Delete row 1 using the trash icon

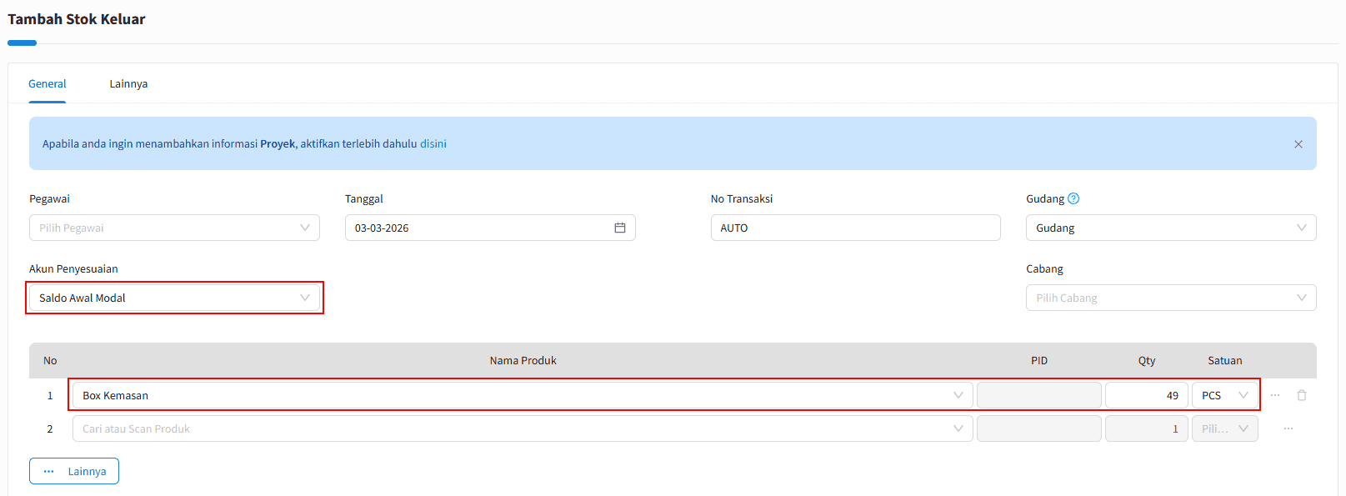pyautogui.click(x=1301, y=395)
